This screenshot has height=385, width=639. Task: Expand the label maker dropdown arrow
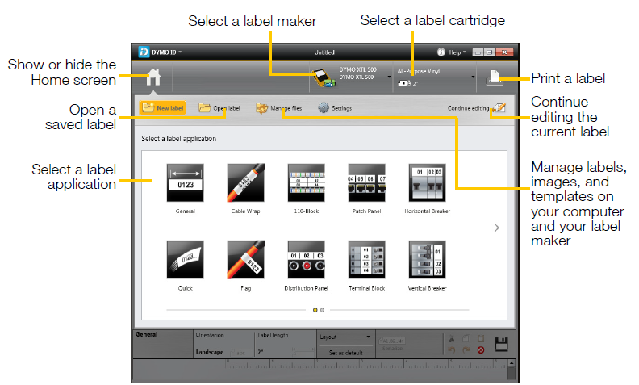coord(389,77)
